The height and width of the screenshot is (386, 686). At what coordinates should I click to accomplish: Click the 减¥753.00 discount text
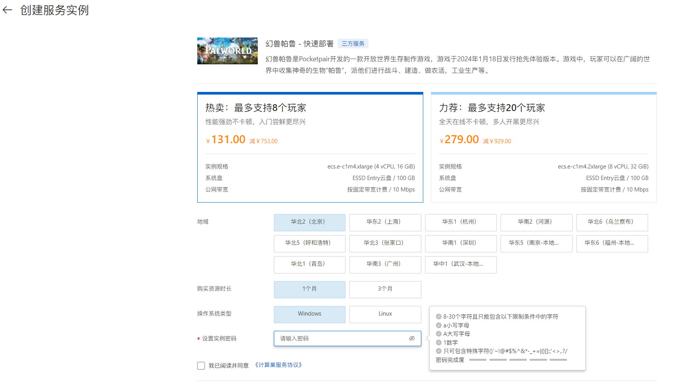264,141
